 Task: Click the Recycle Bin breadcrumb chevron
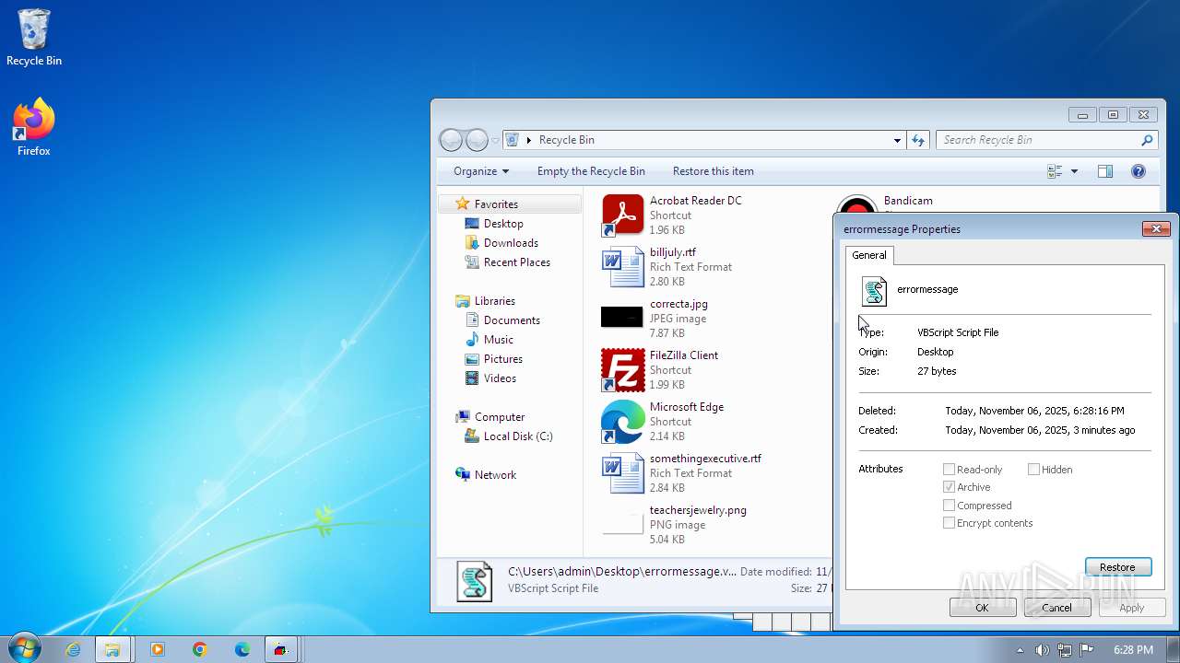(x=529, y=140)
